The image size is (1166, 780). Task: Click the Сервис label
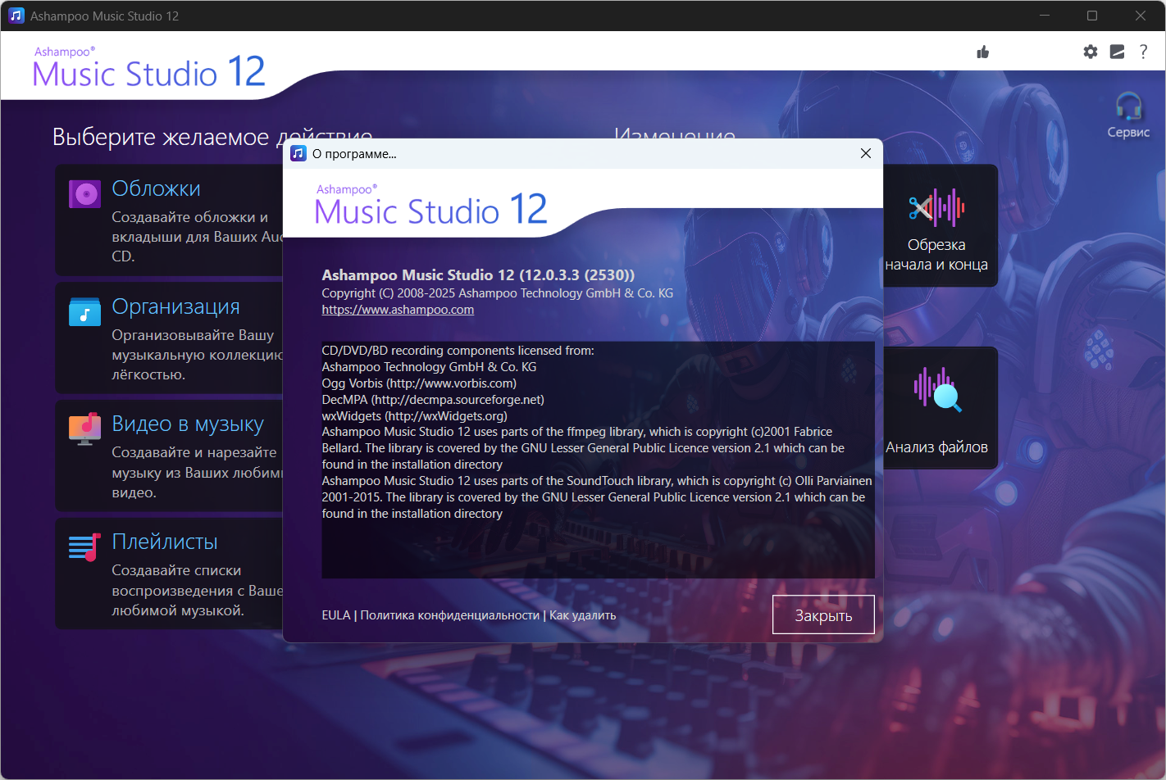click(x=1129, y=132)
